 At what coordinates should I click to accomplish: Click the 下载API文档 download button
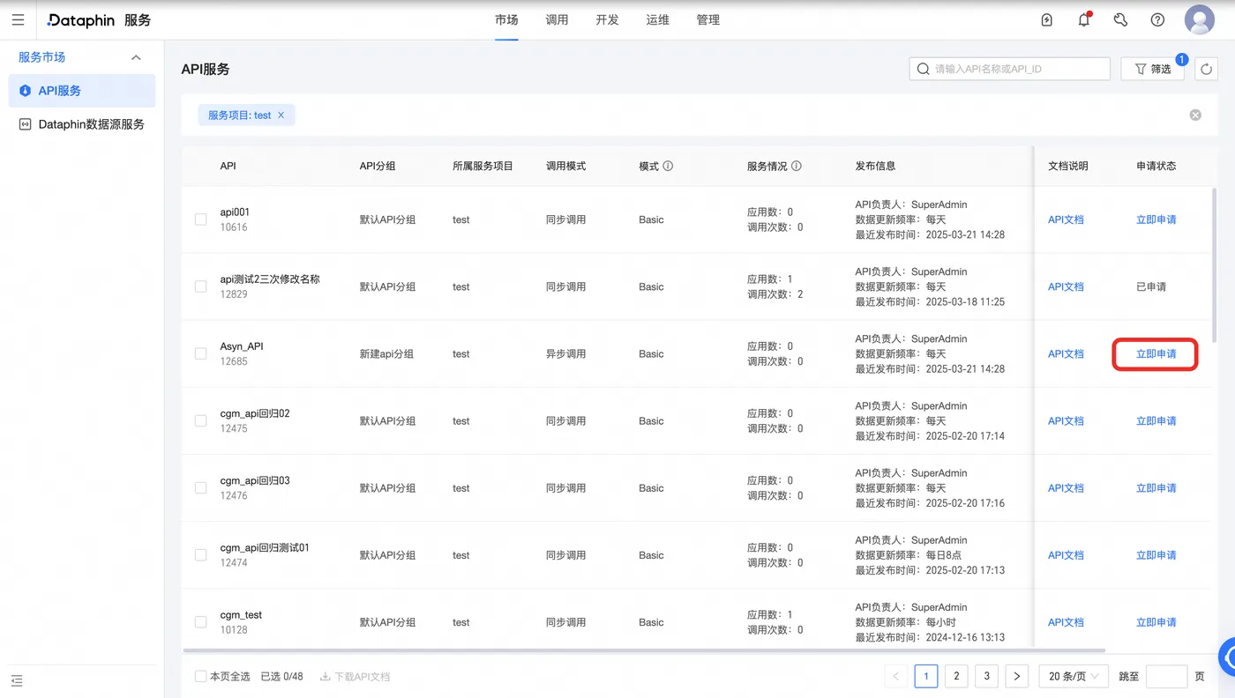point(355,677)
